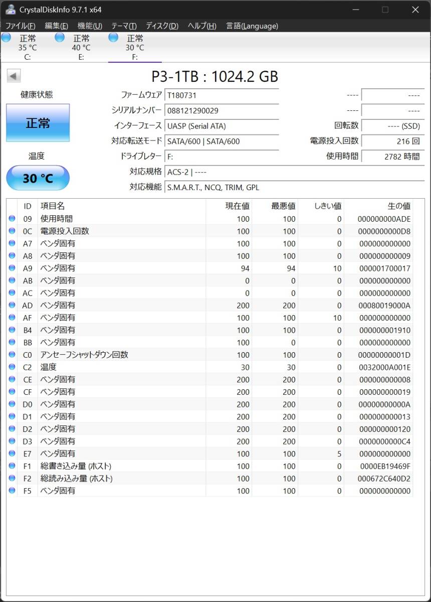Click the features field S.M.A.R.T., NCQ, TRIM, GPL
Image resolution: width=431 pixels, height=602 pixels.
point(295,187)
